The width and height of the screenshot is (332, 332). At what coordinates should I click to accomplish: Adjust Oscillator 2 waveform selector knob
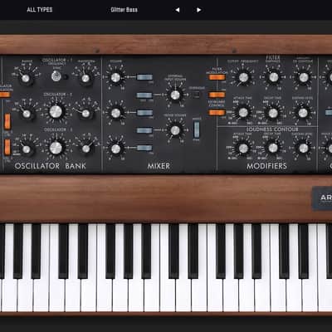coord(85,114)
